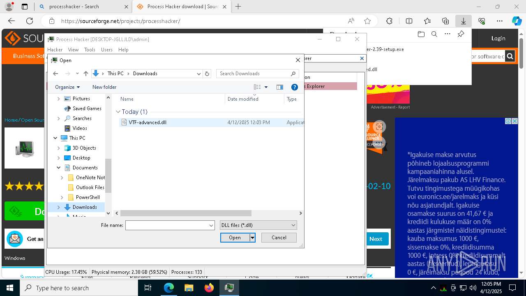This screenshot has width=526, height=296.
Task: Click Downloads in the breadcrumb path
Action: tap(145, 74)
